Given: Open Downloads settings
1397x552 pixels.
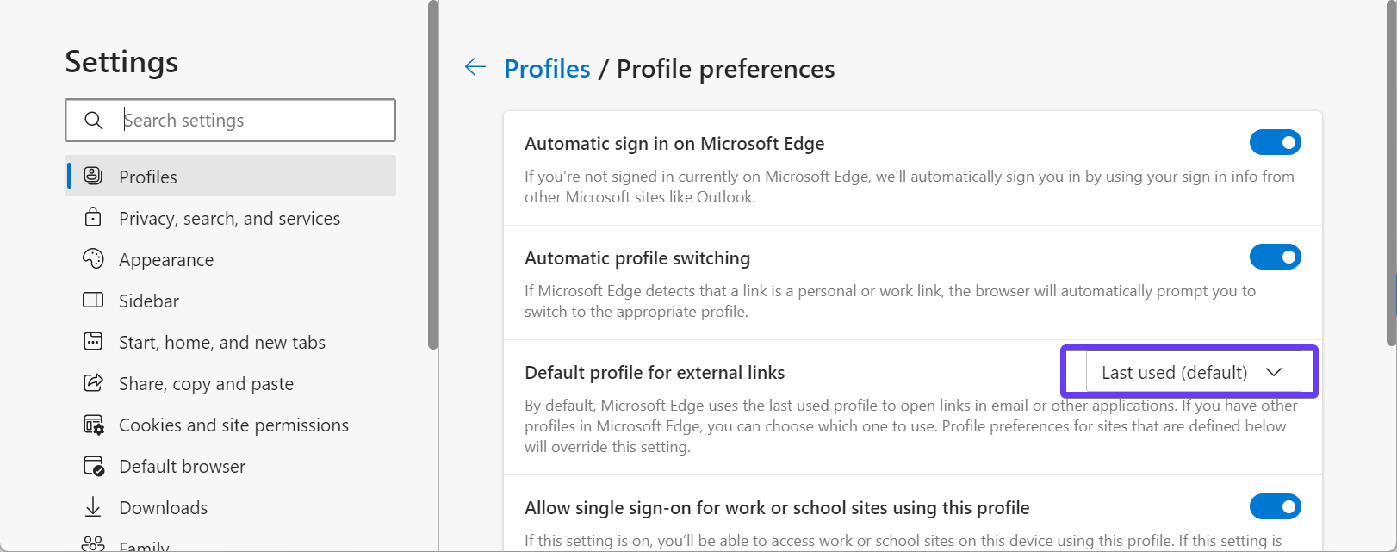Looking at the screenshot, I should click(231, 507).
